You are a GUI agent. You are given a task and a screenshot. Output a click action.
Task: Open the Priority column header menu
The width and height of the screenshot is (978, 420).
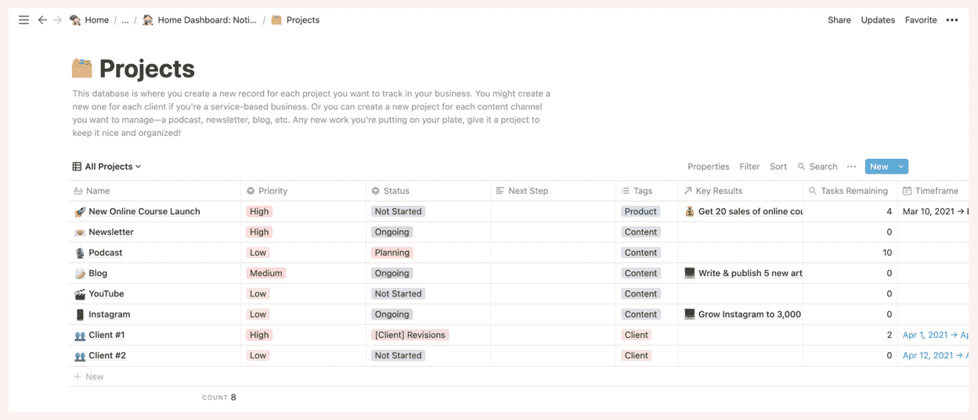tap(303, 191)
